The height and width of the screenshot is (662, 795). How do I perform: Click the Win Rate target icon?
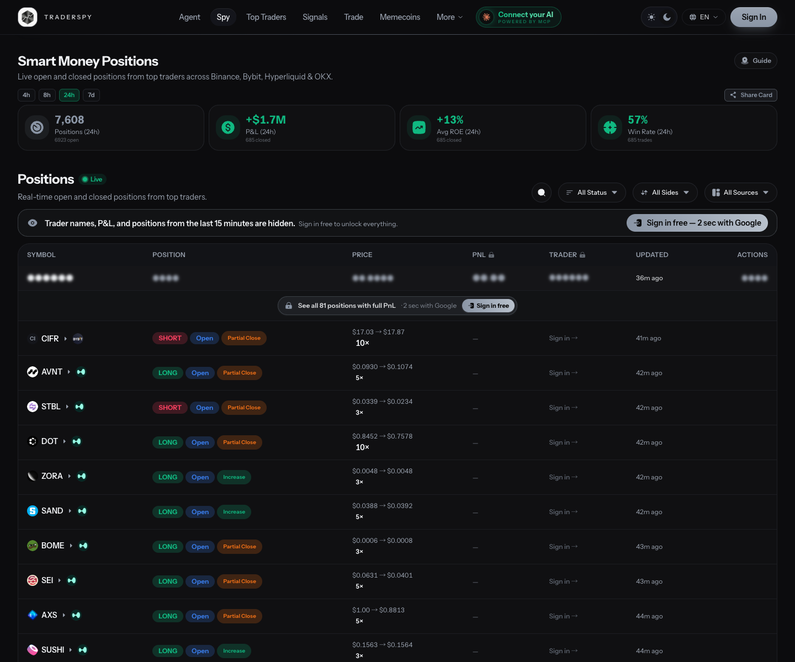(x=610, y=127)
